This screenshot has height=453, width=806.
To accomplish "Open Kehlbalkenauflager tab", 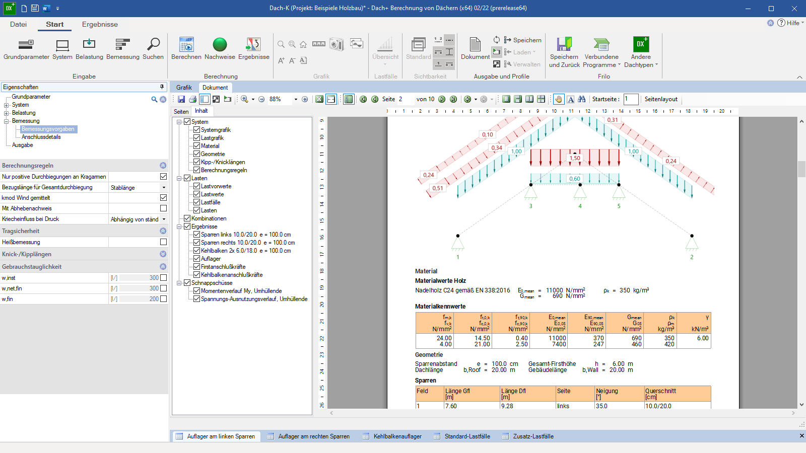I will coord(392,436).
